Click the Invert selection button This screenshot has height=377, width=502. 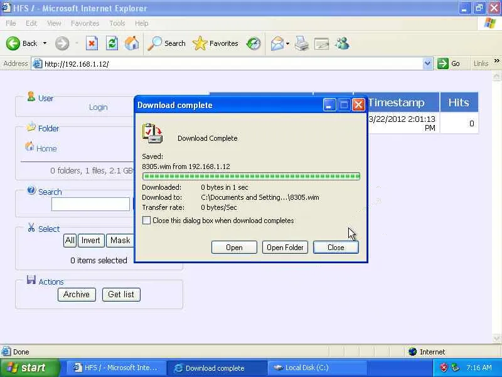tap(91, 241)
